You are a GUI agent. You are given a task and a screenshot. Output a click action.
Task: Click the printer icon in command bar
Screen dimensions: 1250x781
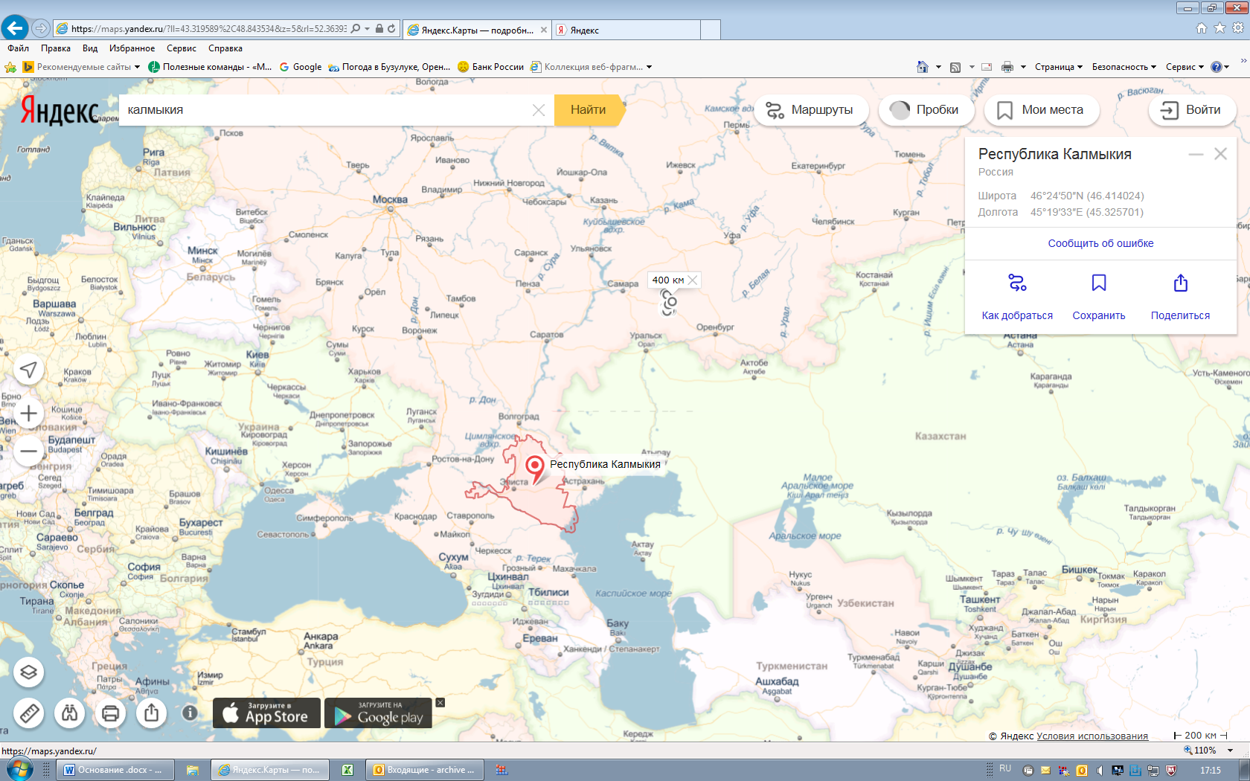pyautogui.click(x=1007, y=67)
